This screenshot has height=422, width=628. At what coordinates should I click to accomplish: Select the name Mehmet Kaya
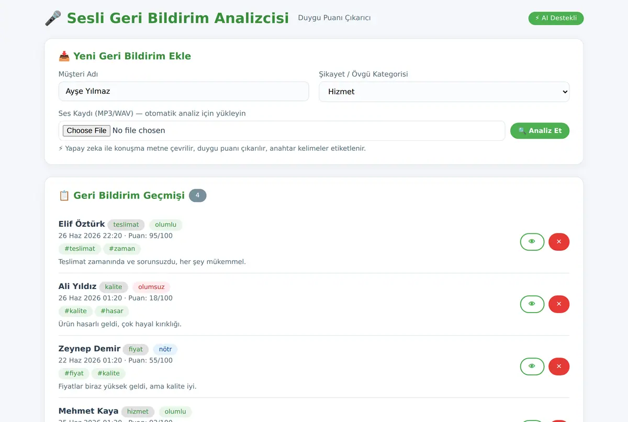88,411
